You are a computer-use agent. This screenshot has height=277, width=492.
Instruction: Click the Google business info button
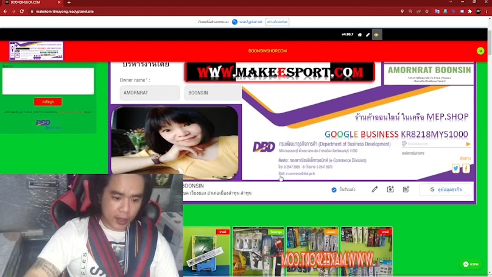click(x=446, y=189)
